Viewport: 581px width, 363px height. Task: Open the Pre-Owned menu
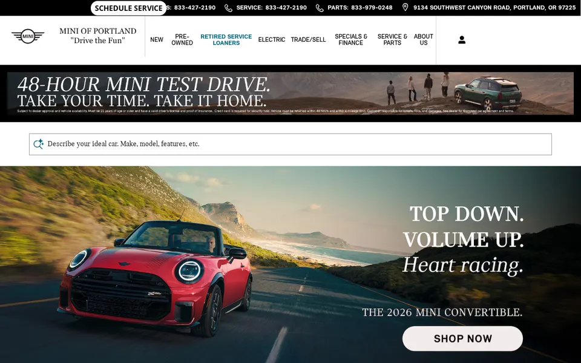click(x=182, y=40)
